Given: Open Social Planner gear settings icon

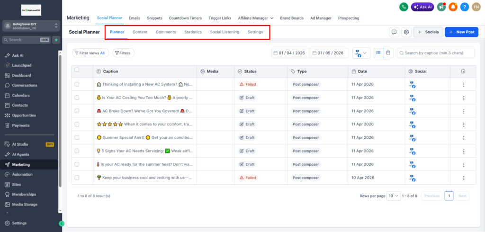Looking at the screenshot, I should pyautogui.click(x=406, y=32).
